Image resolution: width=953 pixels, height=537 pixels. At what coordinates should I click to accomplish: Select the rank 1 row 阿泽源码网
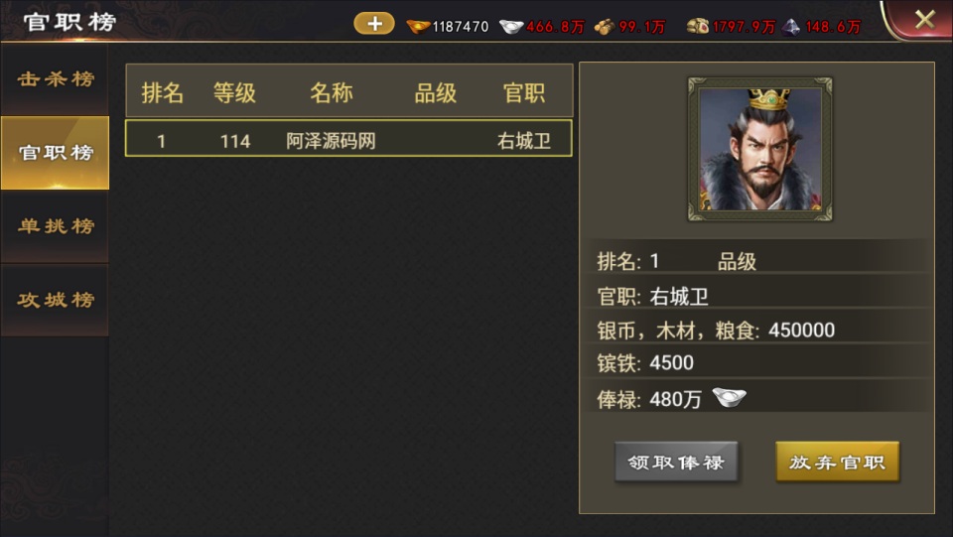348,139
